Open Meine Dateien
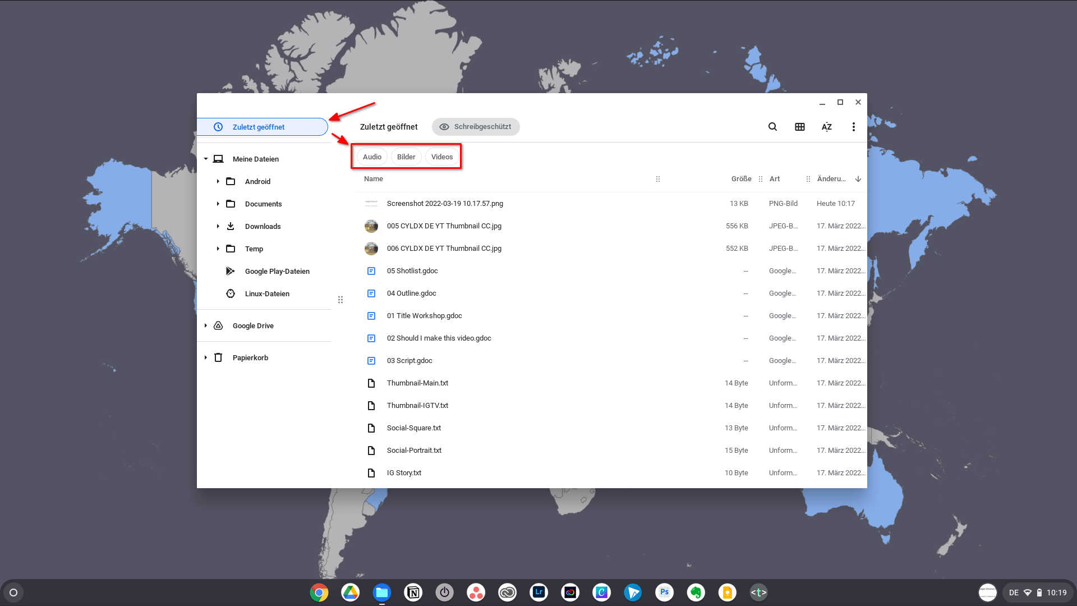 point(256,159)
